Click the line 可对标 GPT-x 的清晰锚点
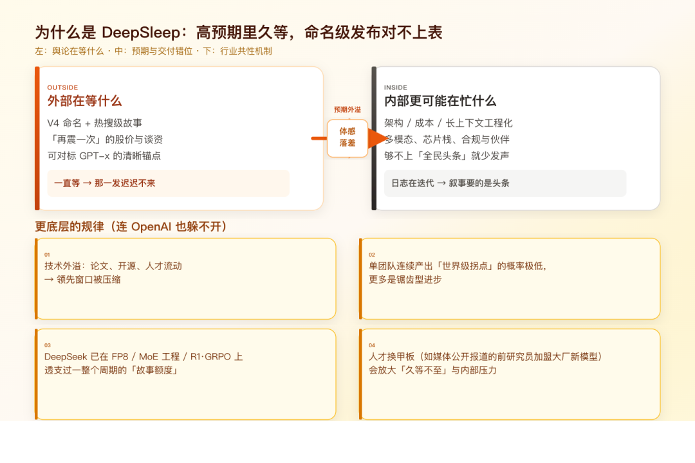This screenshot has width=695, height=463. point(104,156)
